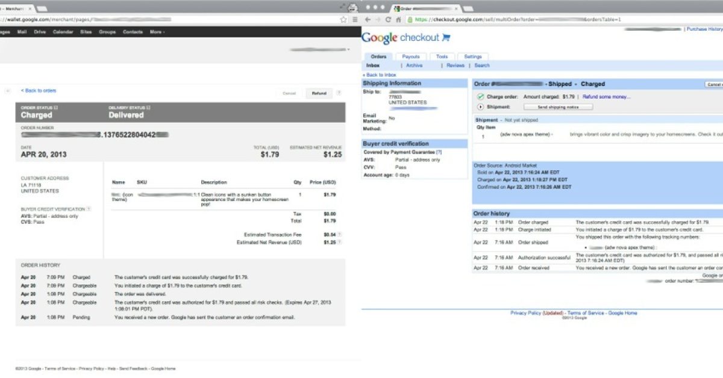
Task: Click the Privacy Policy link in Checkout footer
Action: click(525, 313)
